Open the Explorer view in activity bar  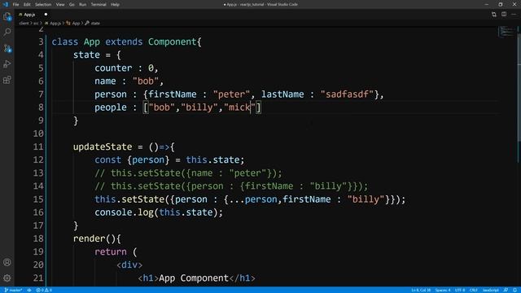pos(7,16)
